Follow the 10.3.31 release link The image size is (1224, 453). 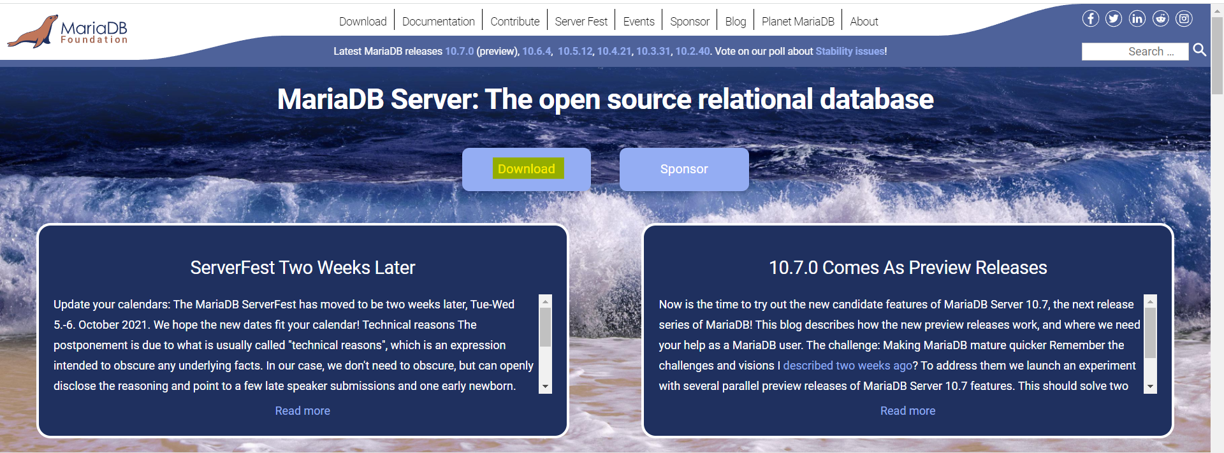[653, 51]
